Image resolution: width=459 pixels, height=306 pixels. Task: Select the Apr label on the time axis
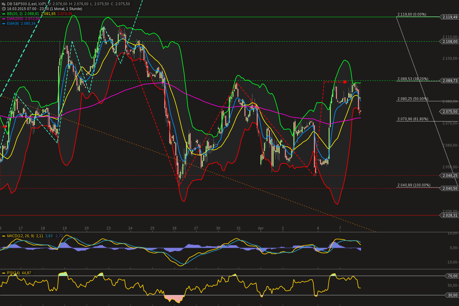pyautogui.click(x=261, y=228)
